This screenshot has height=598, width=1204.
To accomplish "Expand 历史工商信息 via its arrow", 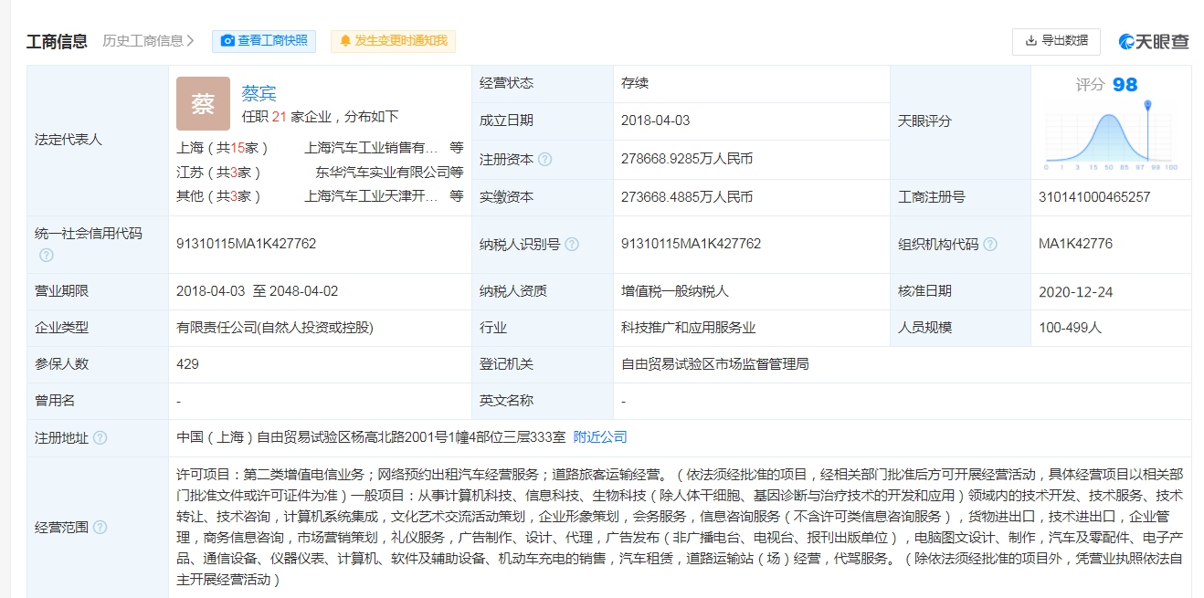I will click(x=190, y=41).
